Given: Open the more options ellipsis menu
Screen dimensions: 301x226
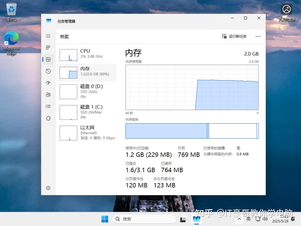Looking at the screenshot, I should (x=258, y=36).
